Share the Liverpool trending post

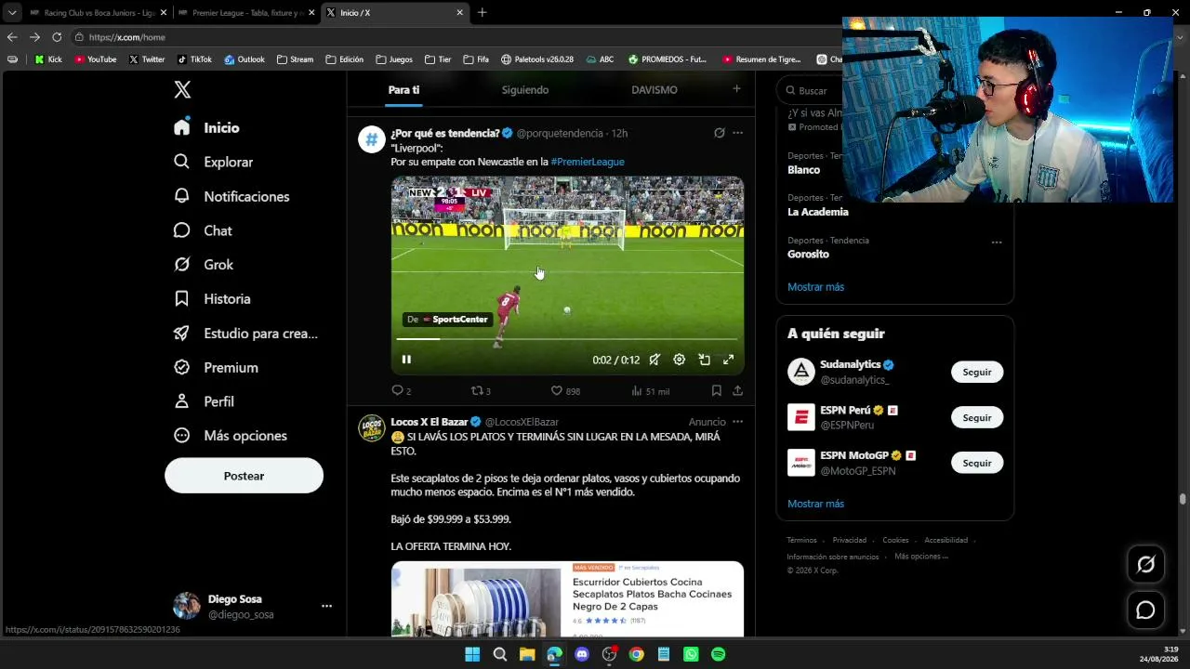tap(737, 390)
